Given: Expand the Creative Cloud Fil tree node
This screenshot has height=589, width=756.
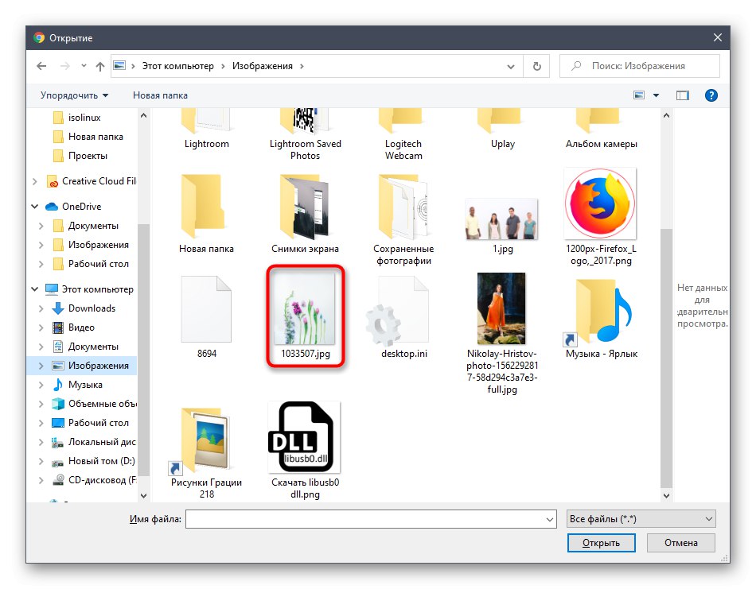Looking at the screenshot, I should coord(34,180).
